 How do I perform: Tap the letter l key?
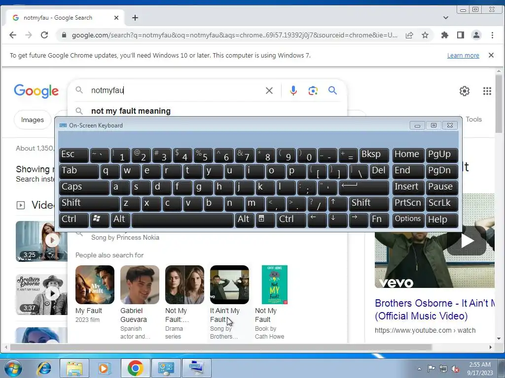point(286,188)
